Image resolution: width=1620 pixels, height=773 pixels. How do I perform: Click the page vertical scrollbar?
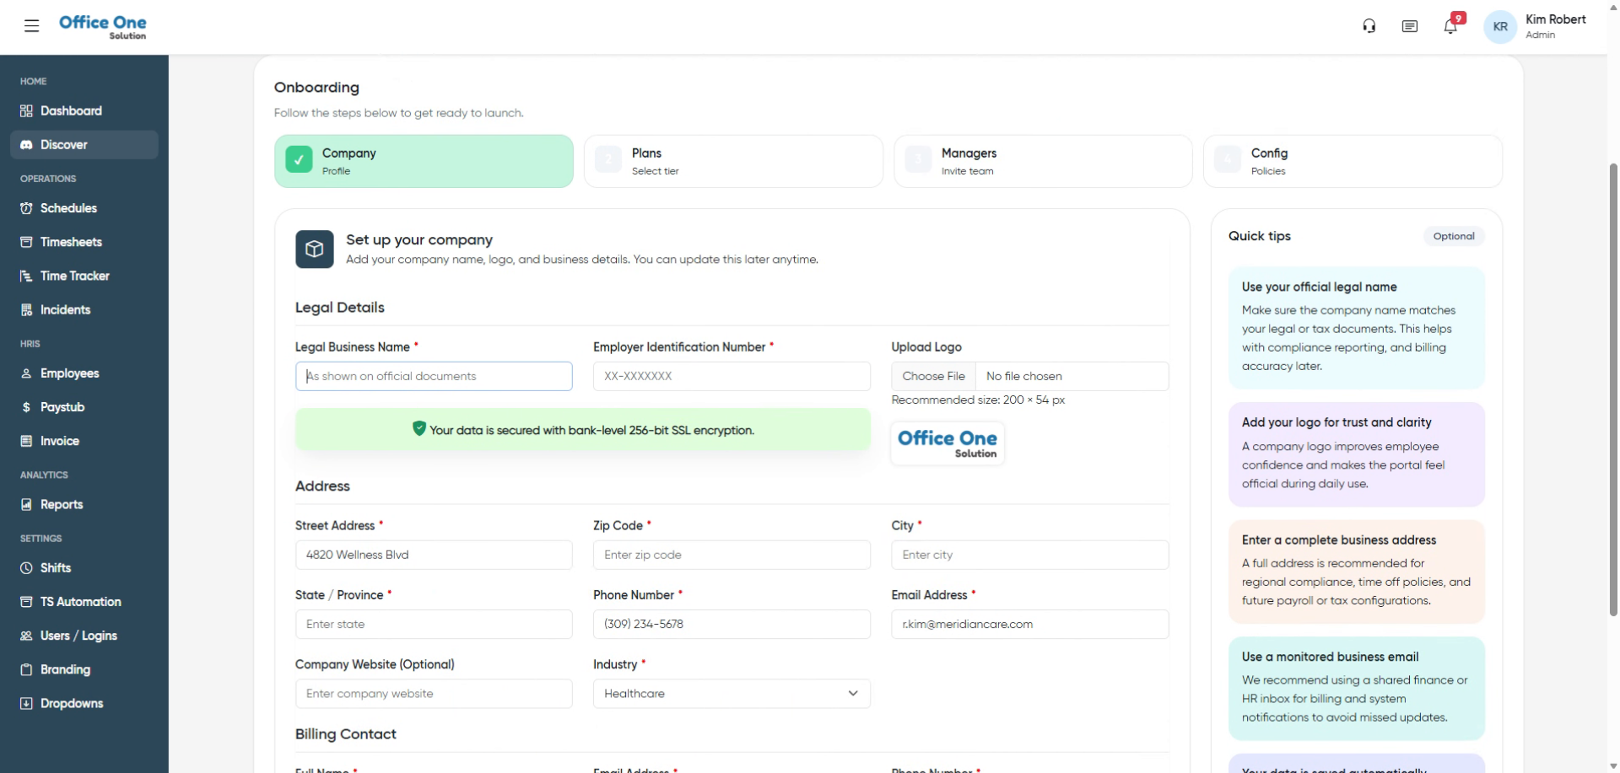click(1613, 388)
